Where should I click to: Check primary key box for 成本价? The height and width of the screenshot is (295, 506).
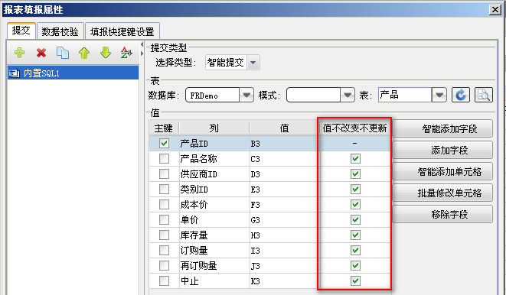[x=164, y=205]
